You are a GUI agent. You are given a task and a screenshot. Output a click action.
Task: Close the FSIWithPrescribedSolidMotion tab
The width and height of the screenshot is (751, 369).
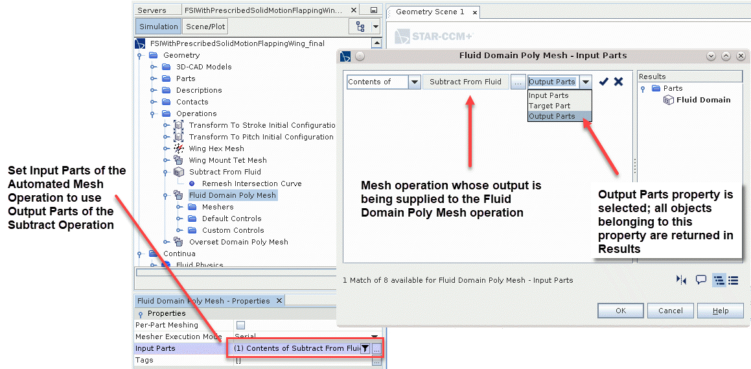click(x=353, y=10)
